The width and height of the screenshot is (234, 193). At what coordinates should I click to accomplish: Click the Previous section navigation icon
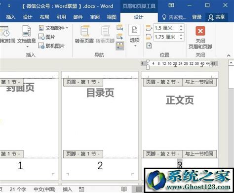tap(120, 28)
